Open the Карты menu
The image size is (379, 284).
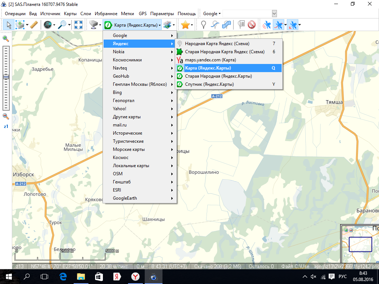click(x=70, y=14)
